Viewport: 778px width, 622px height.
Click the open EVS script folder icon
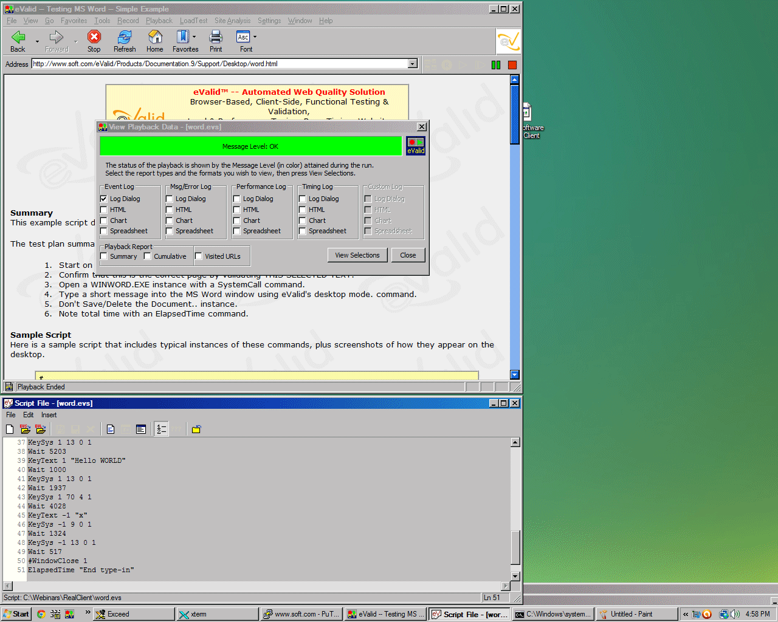pyautogui.click(x=25, y=429)
